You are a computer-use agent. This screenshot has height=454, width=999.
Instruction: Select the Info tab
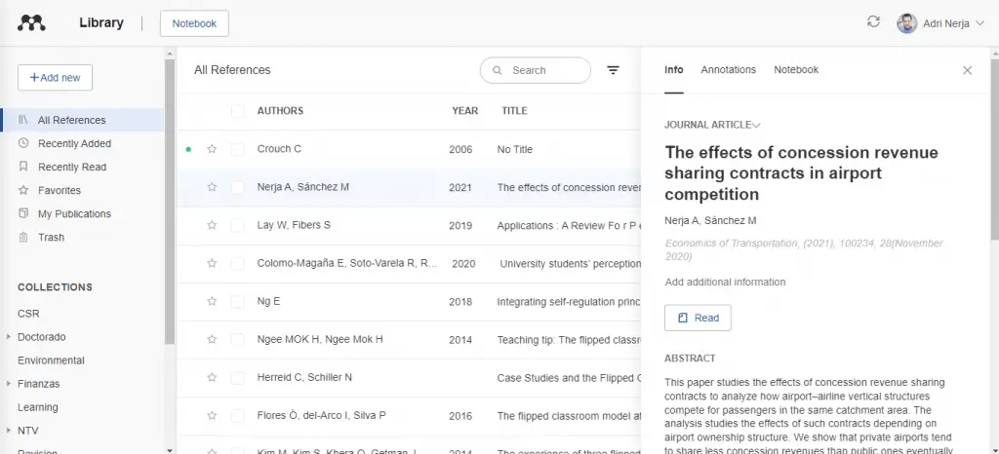[x=673, y=70]
